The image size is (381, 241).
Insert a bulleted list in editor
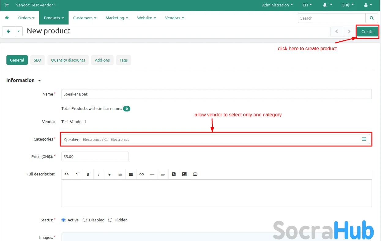[120, 174]
